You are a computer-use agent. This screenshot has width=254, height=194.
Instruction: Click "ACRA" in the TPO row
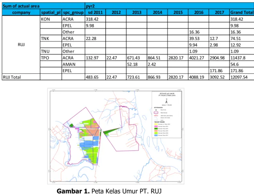(x=73, y=58)
